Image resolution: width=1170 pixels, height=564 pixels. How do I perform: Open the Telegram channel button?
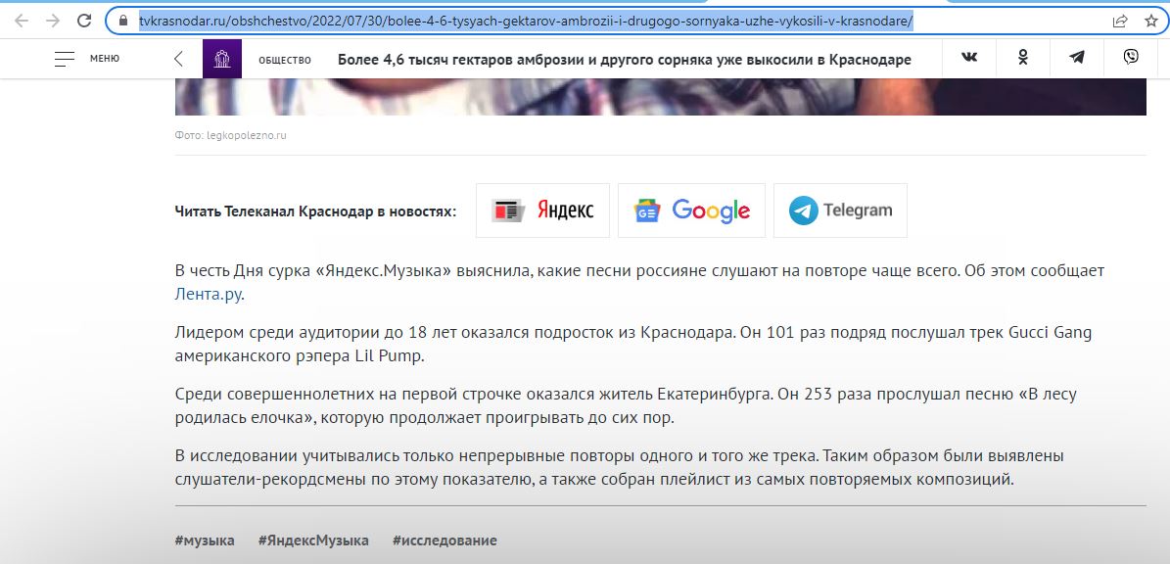(x=840, y=211)
